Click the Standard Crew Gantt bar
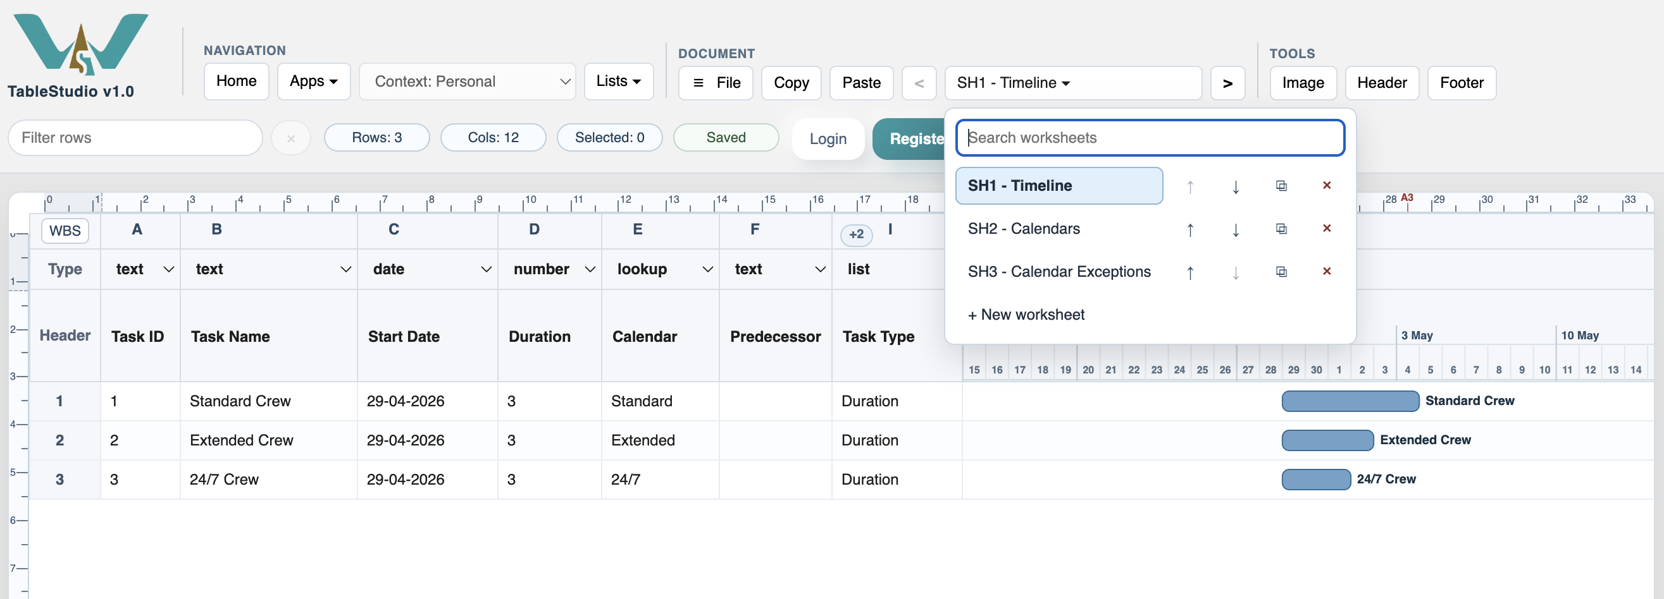Viewport: 1664px width, 599px height. (1350, 401)
